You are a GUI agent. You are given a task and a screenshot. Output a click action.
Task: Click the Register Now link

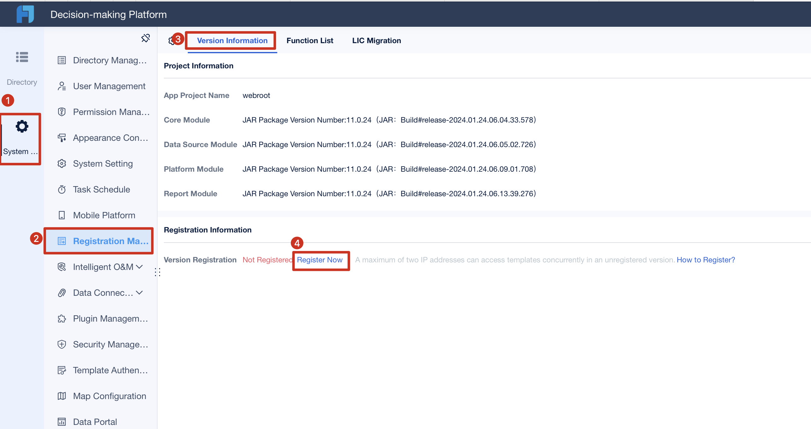(320, 260)
